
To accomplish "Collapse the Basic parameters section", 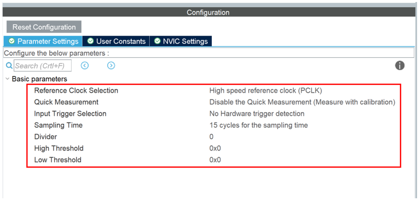I will (x=8, y=79).
